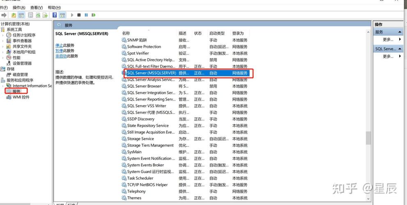This screenshot has width=407, height=205.
Task: Click the Pause Service toolbar icon
Action: click(86, 15)
